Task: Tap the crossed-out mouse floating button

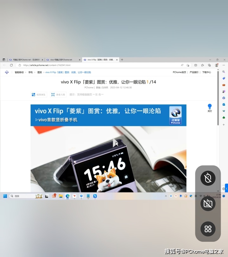Action: pos(208,178)
